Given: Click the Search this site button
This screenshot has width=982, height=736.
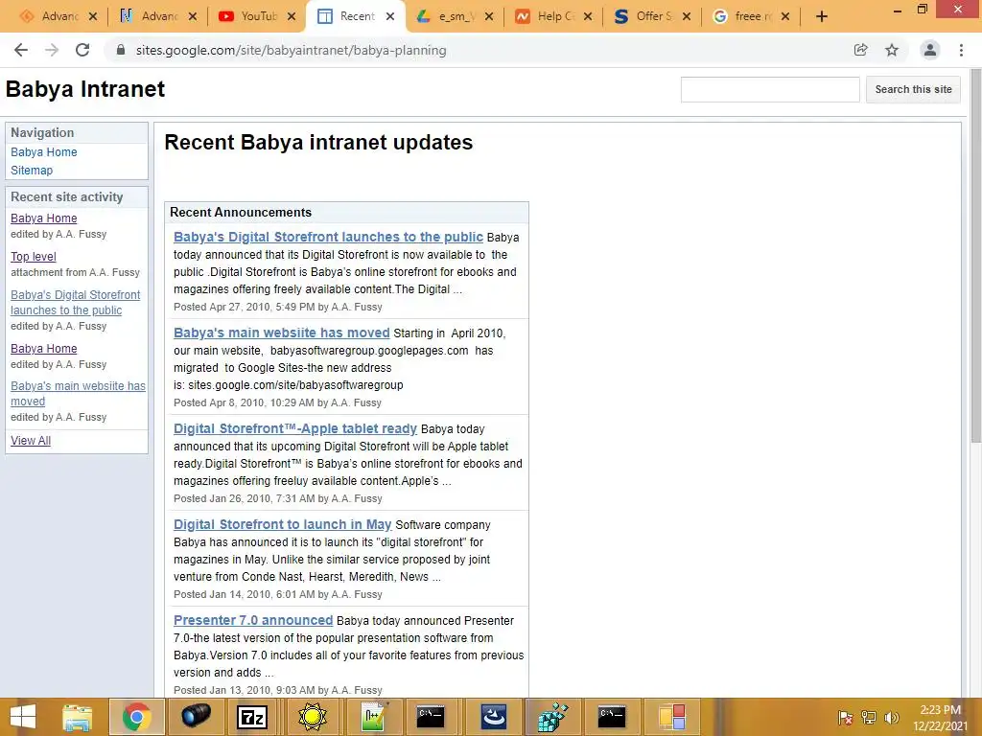Looking at the screenshot, I should point(913,89).
